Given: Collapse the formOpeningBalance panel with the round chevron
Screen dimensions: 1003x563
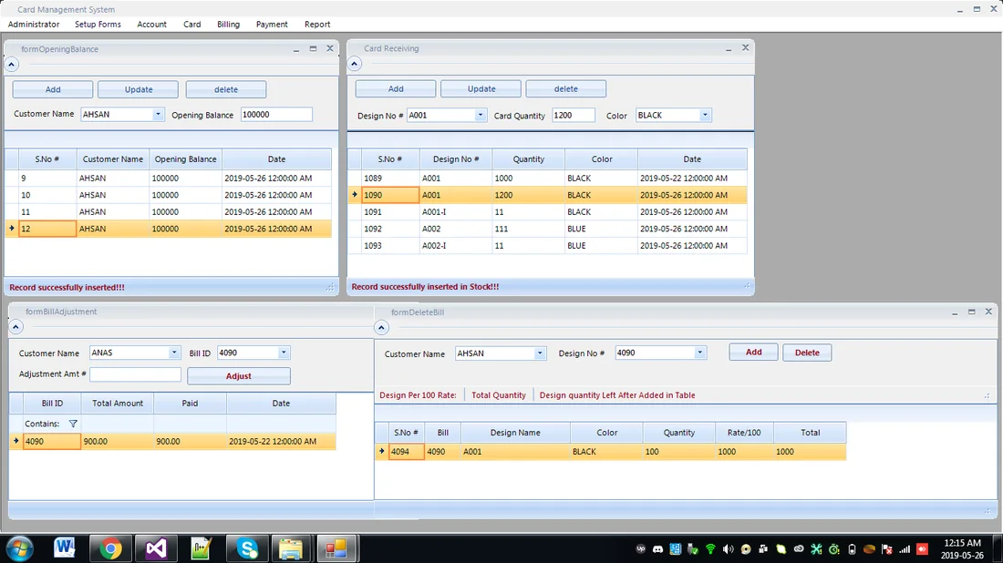Looking at the screenshot, I should (x=12, y=65).
